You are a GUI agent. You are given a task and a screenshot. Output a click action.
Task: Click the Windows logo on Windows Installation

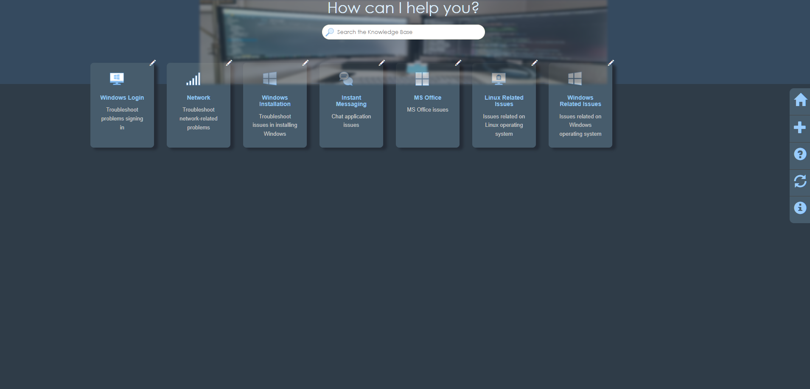[x=269, y=79]
